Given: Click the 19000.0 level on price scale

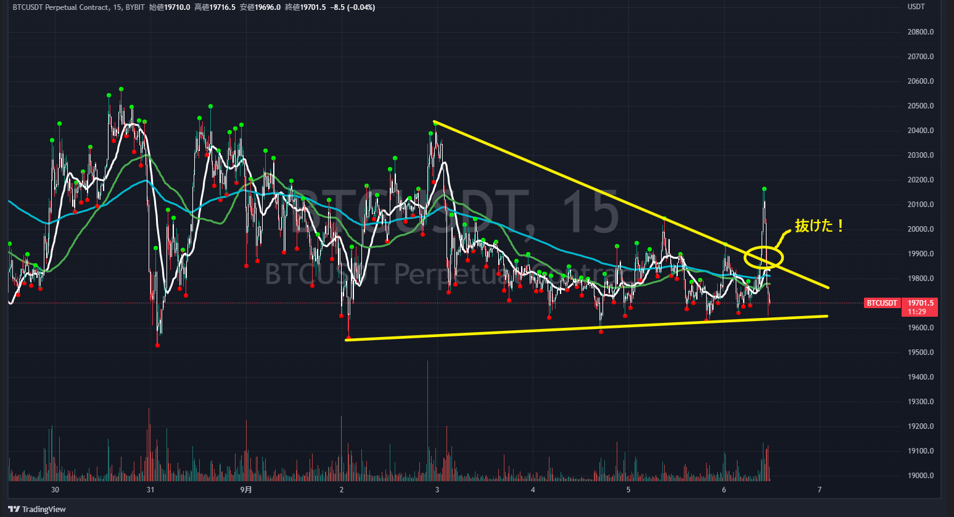Looking at the screenshot, I should pyautogui.click(x=920, y=476).
